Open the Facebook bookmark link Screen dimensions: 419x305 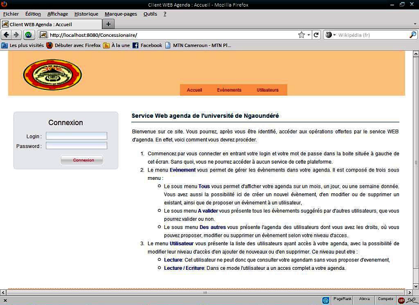click(147, 45)
